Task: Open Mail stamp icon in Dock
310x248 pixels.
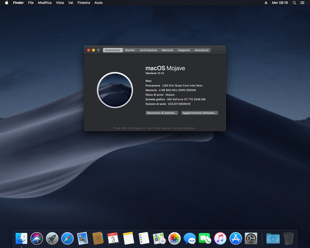Action: click(x=83, y=238)
